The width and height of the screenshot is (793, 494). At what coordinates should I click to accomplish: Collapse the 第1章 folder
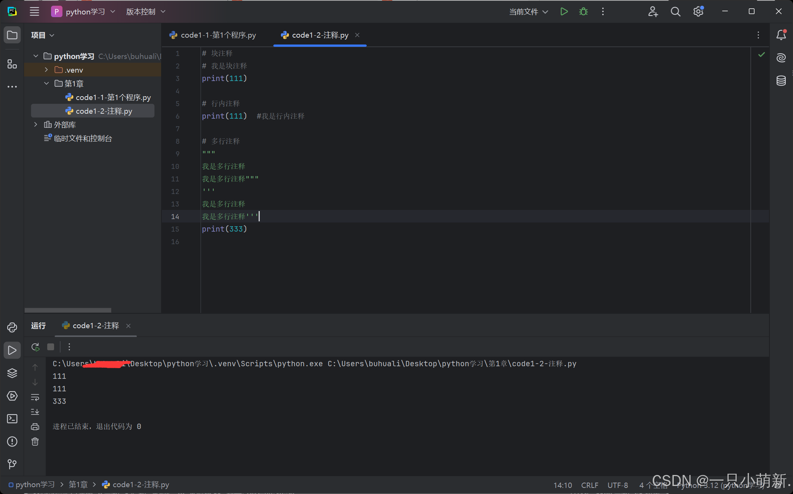click(x=46, y=83)
